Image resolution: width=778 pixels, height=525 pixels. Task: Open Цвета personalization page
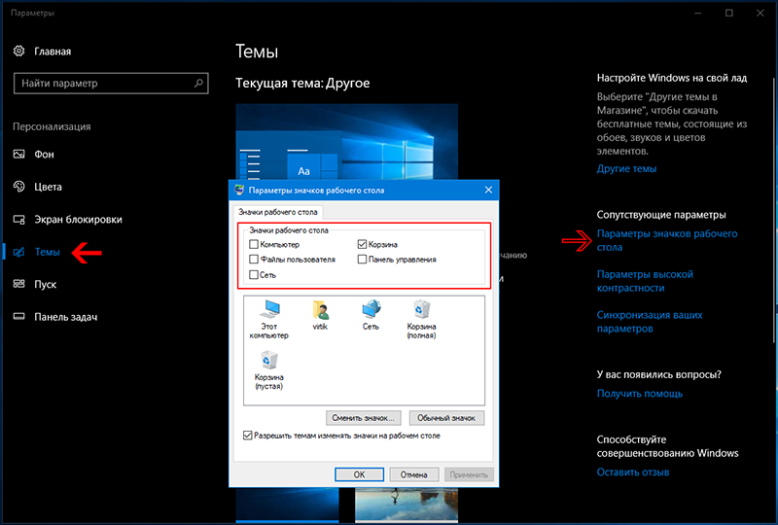(38, 187)
